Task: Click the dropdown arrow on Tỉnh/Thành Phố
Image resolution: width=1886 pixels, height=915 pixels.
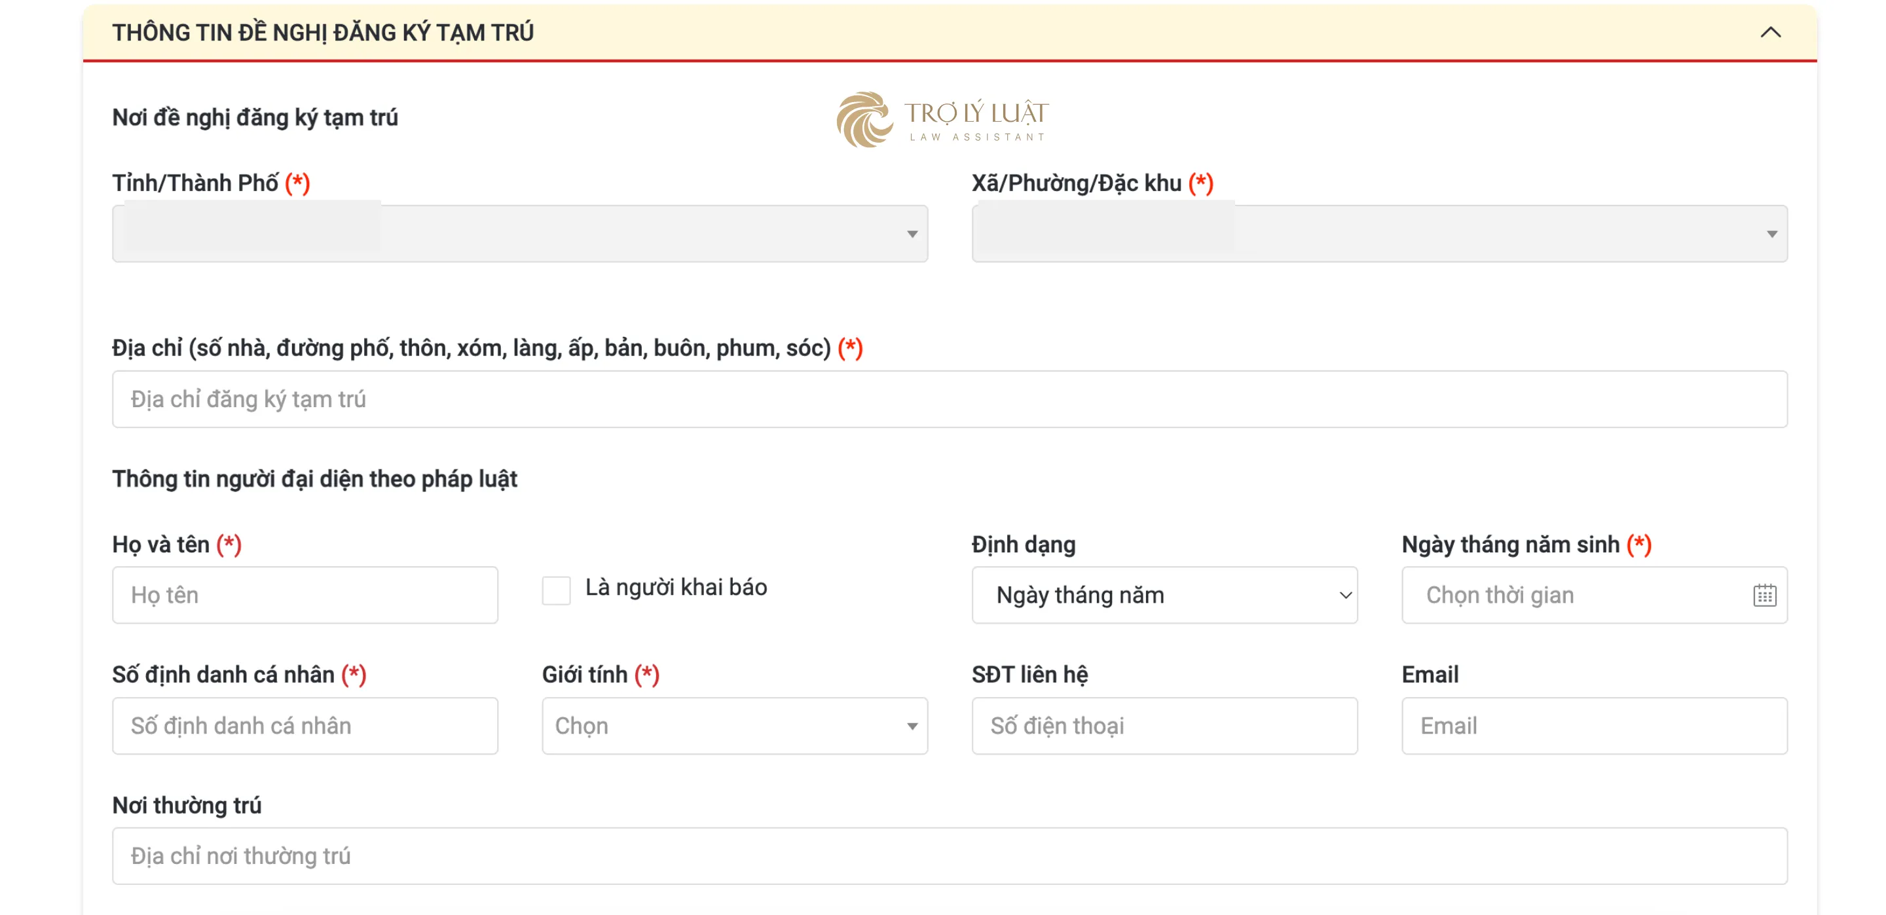Action: 912,234
